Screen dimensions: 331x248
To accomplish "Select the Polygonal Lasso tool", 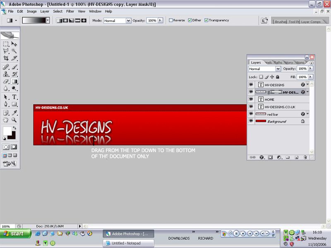I will click(x=6, y=51).
